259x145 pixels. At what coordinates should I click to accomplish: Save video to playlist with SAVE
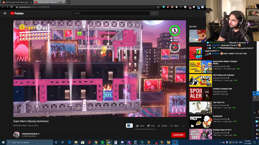click(174, 126)
